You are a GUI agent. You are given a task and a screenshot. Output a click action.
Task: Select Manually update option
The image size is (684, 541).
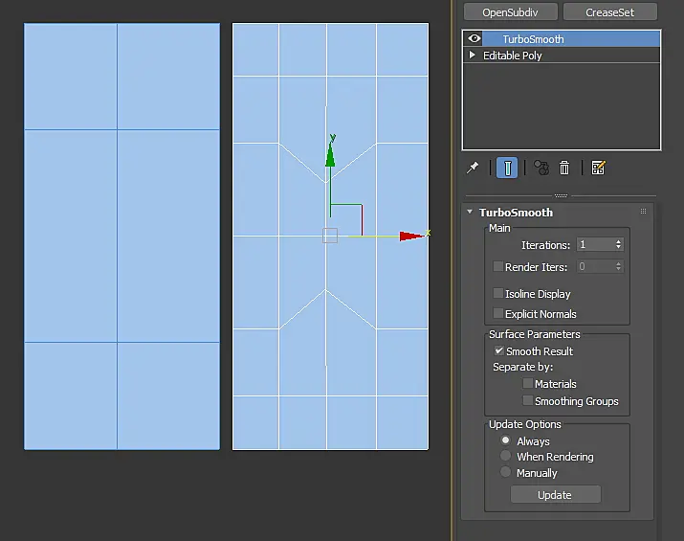(x=505, y=472)
